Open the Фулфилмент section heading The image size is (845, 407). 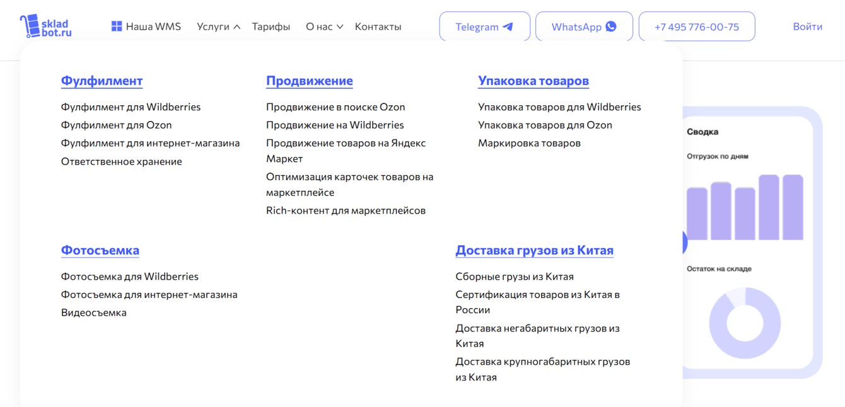(102, 81)
